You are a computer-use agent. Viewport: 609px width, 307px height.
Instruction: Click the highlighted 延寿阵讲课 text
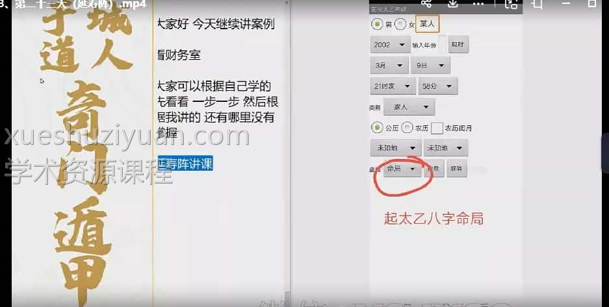pos(185,164)
